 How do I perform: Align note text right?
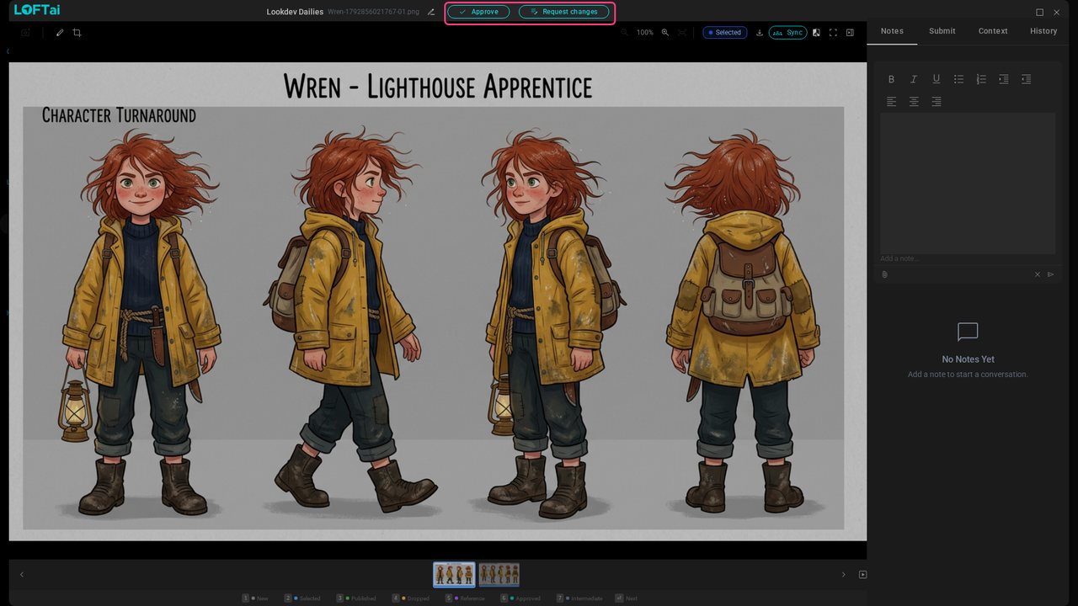click(936, 102)
